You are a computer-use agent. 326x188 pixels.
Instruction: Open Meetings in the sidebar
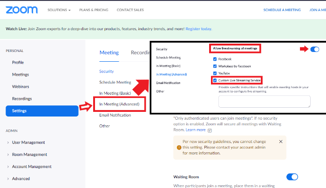click(x=20, y=74)
